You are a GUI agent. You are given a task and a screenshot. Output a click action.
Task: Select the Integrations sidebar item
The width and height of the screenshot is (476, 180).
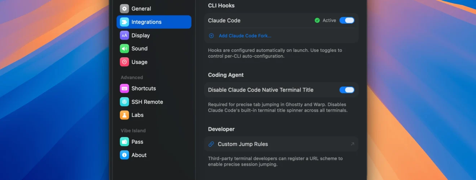tap(154, 22)
